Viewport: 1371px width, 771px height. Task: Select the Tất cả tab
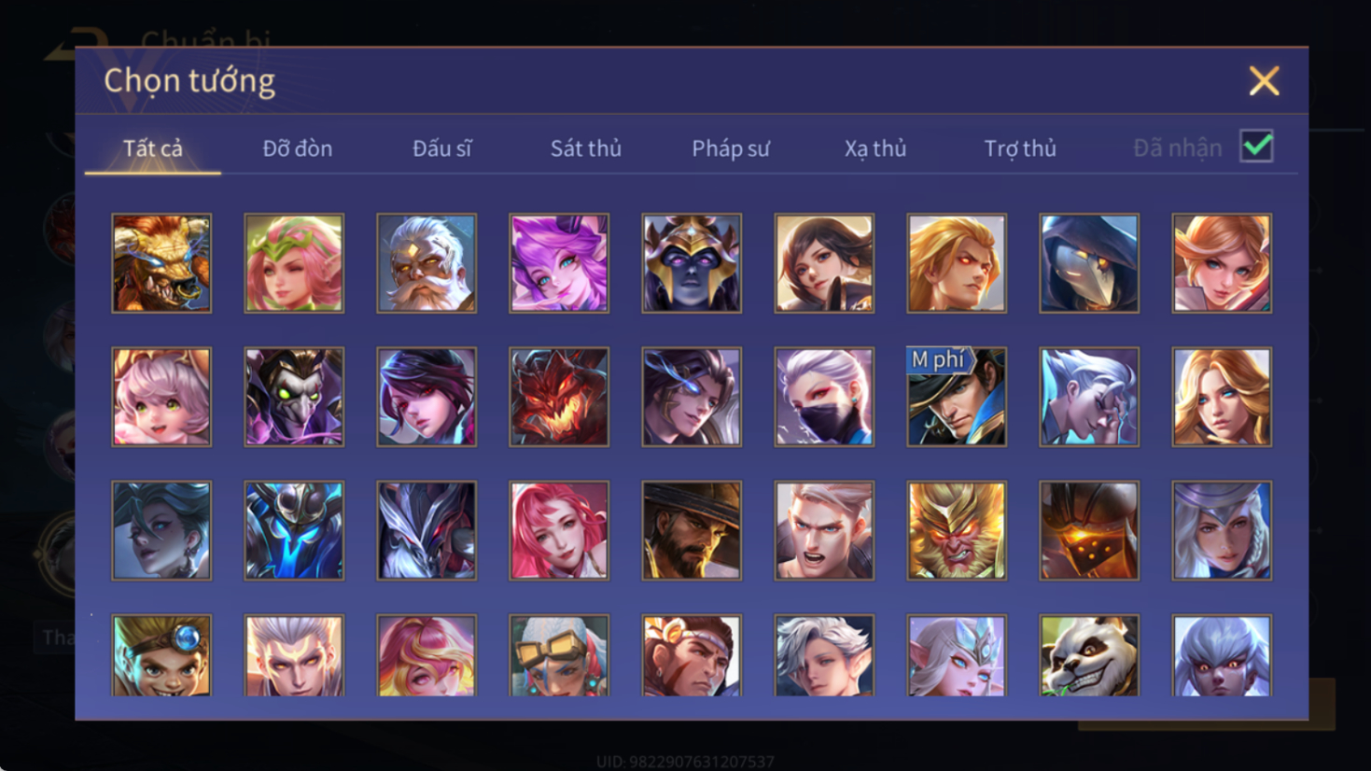click(153, 148)
